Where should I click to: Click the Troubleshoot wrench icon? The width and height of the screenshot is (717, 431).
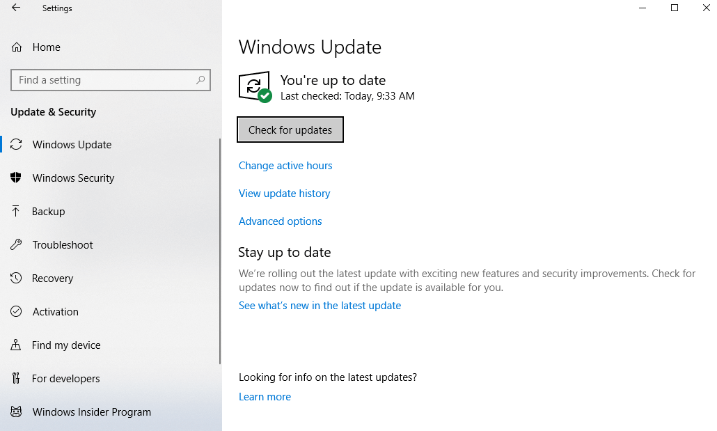(x=16, y=244)
